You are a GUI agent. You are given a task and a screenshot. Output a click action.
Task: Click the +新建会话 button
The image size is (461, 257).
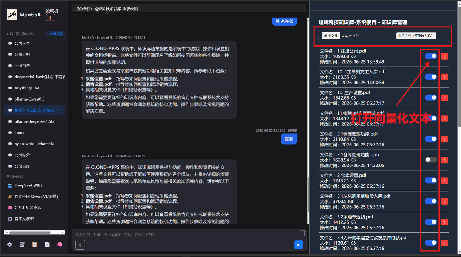tap(55, 34)
